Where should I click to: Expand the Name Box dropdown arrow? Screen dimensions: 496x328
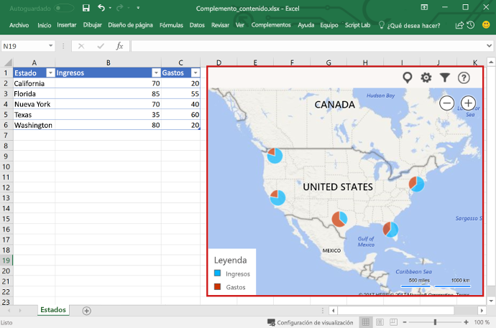pyautogui.click(x=50, y=46)
